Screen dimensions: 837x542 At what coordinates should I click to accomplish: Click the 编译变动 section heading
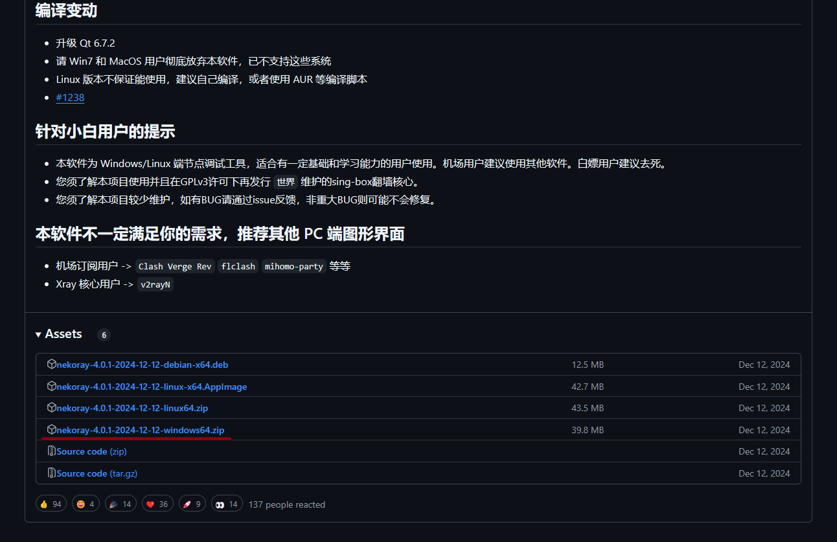67,10
